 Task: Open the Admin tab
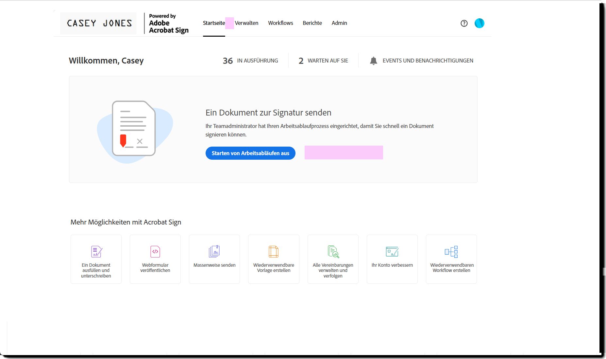coord(339,23)
